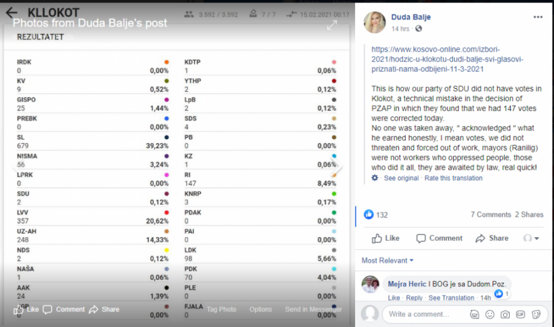Screen dimensions: 554x327
Task: Open the kosovo-online.com article link
Action: tap(448, 59)
